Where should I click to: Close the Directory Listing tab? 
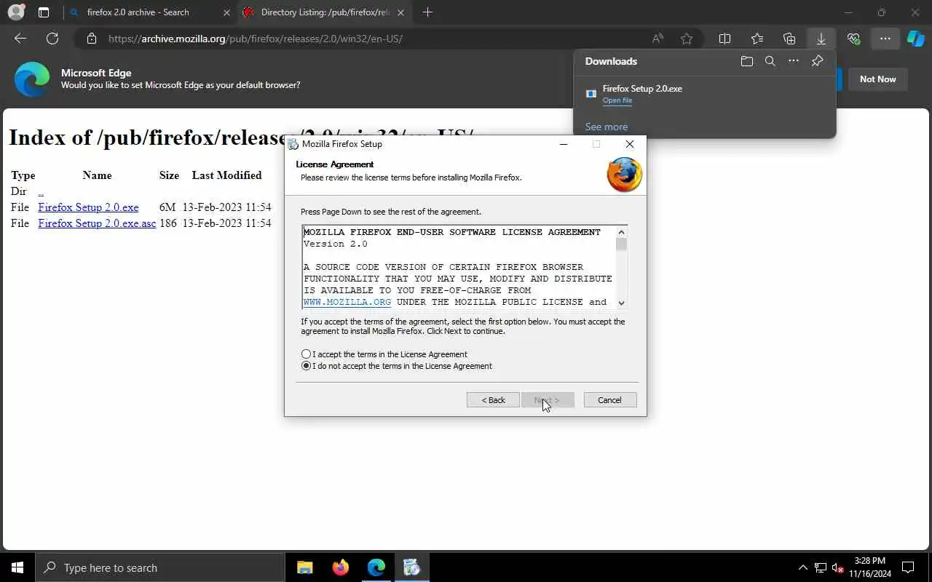tap(401, 12)
